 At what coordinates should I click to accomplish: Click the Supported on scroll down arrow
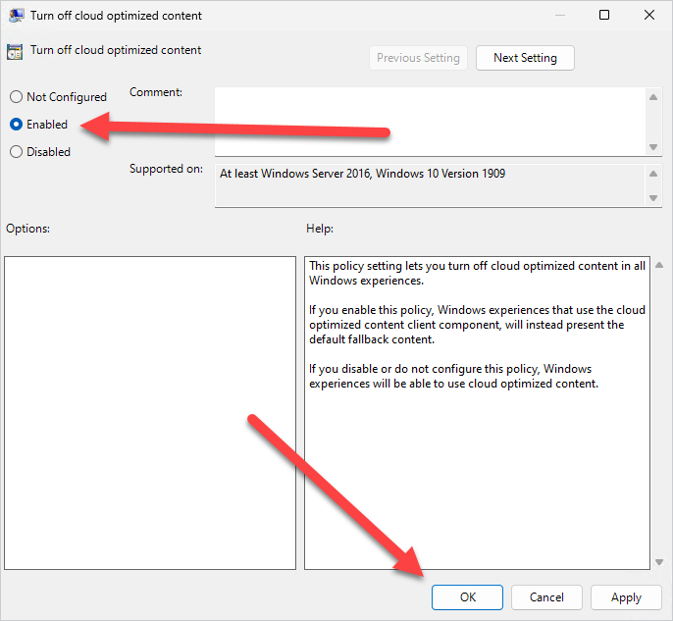coord(654,197)
